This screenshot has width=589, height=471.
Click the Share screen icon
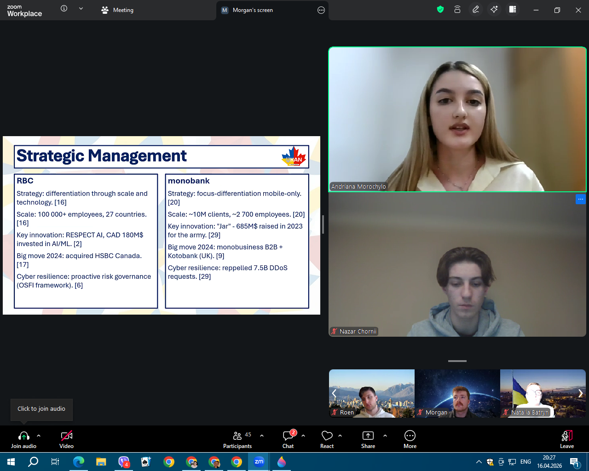pyautogui.click(x=368, y=436)
